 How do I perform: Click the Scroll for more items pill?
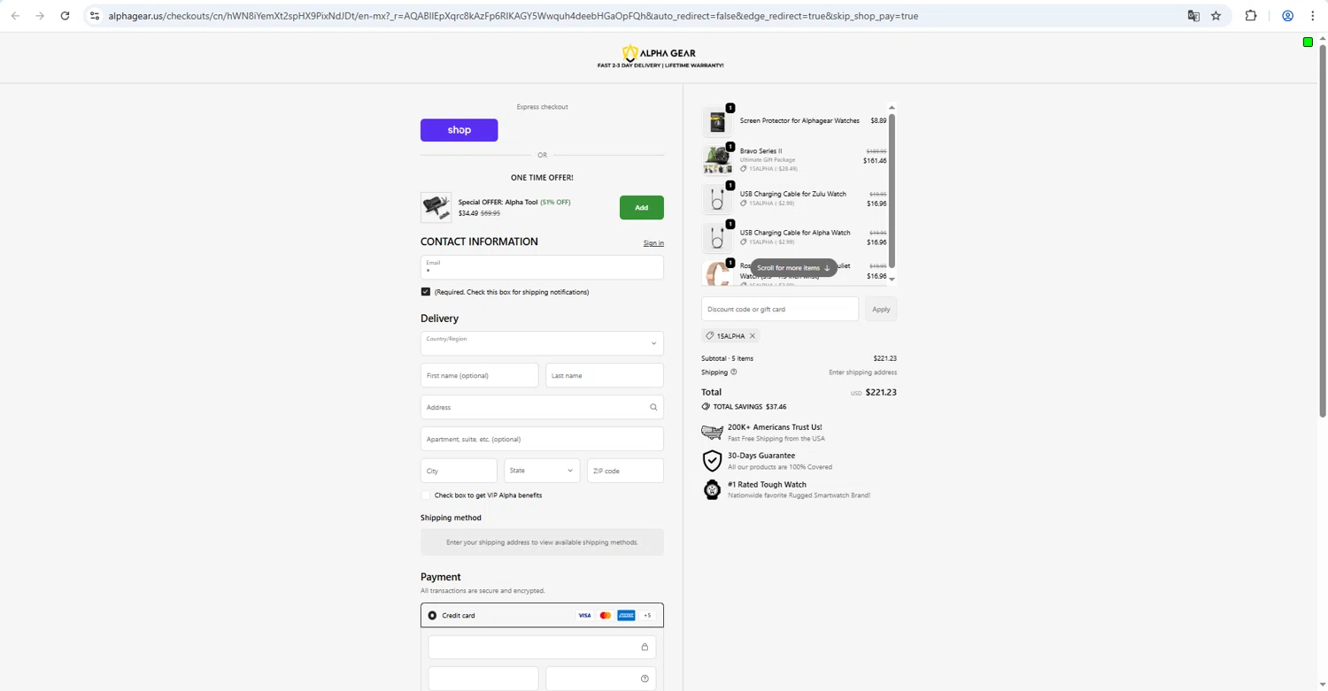(793, 268)
